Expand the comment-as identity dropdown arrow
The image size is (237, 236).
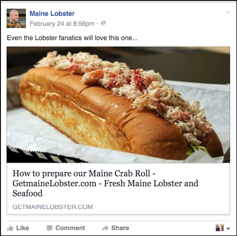(x=228, y=229)
